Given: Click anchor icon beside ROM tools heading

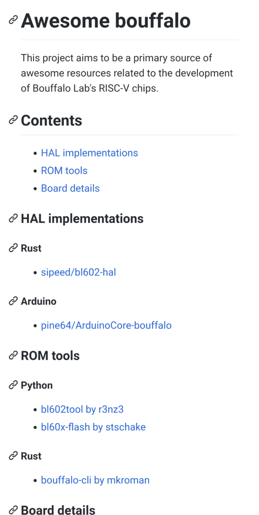Looking at the screenshot, I should click(13, 356).
